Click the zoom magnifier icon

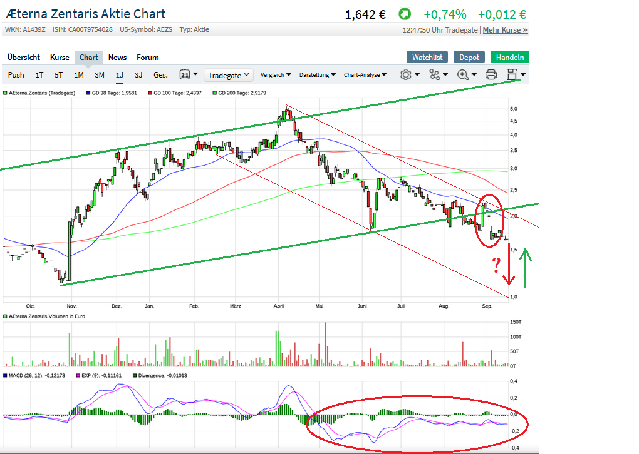[462, 75]
